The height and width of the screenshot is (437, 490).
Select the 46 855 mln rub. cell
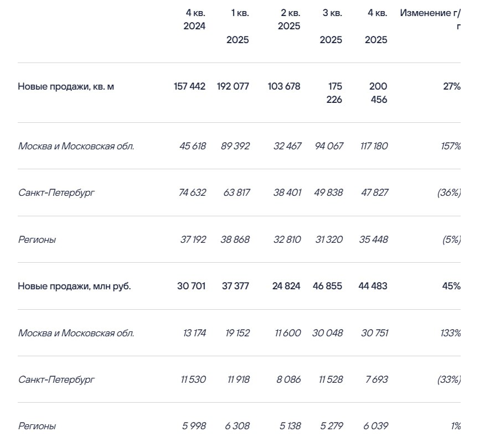(327, 286)
